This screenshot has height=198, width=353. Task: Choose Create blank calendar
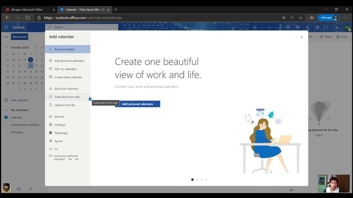coord(67,77)
